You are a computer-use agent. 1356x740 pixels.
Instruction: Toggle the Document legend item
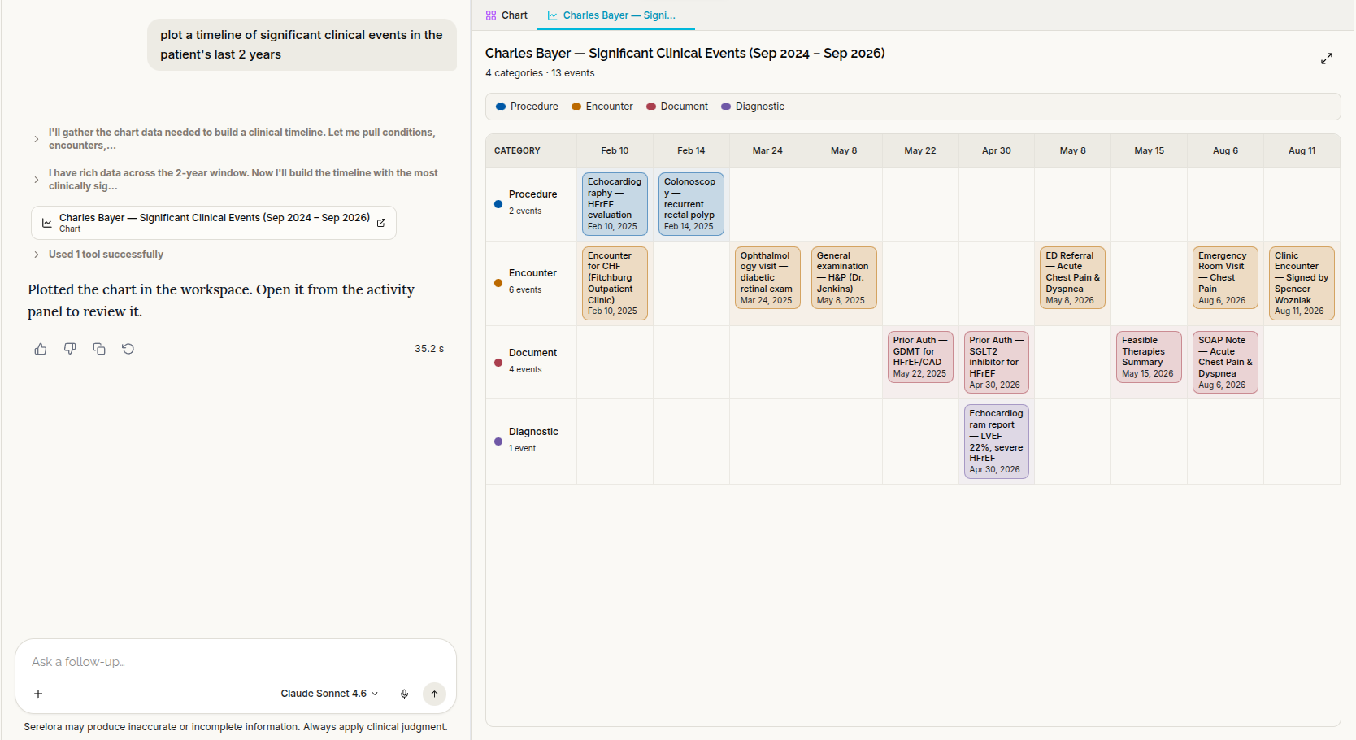(677, 107)
